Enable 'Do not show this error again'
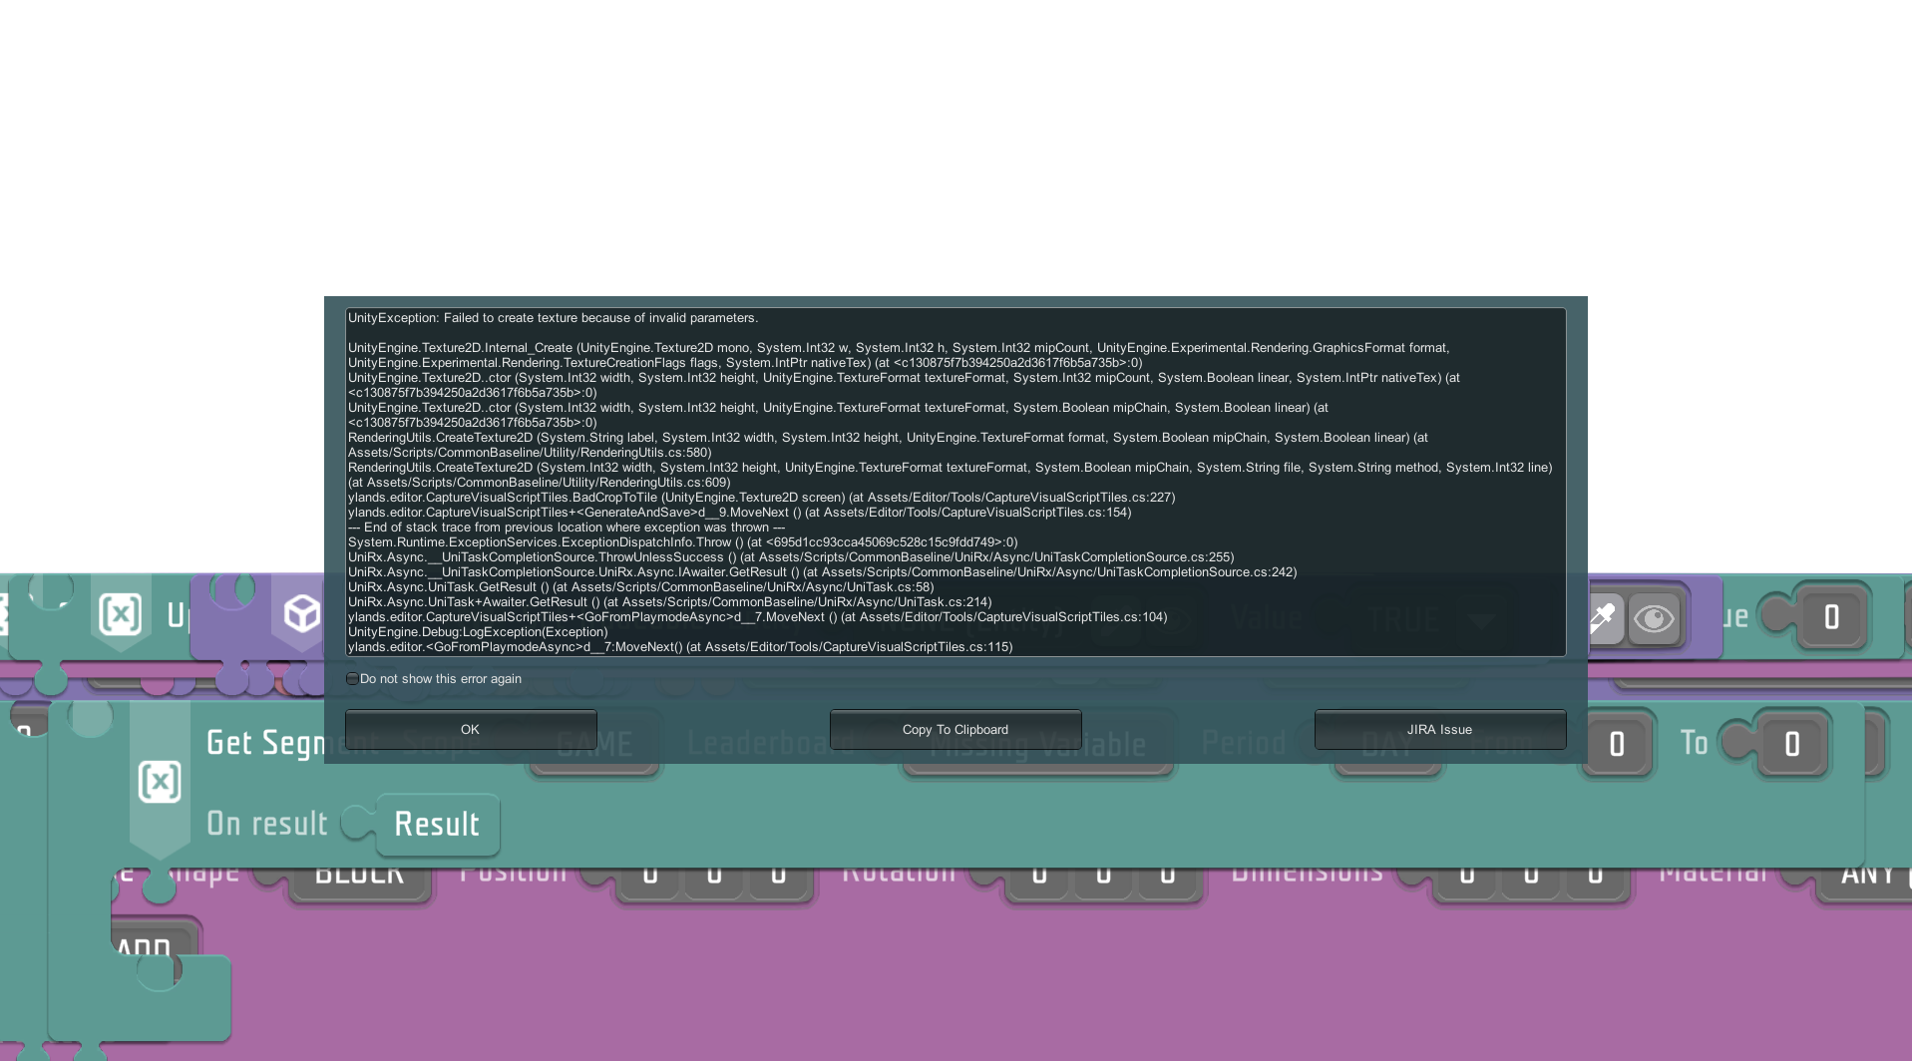This screenshot has width=1912, height=1061. (353, 679)
